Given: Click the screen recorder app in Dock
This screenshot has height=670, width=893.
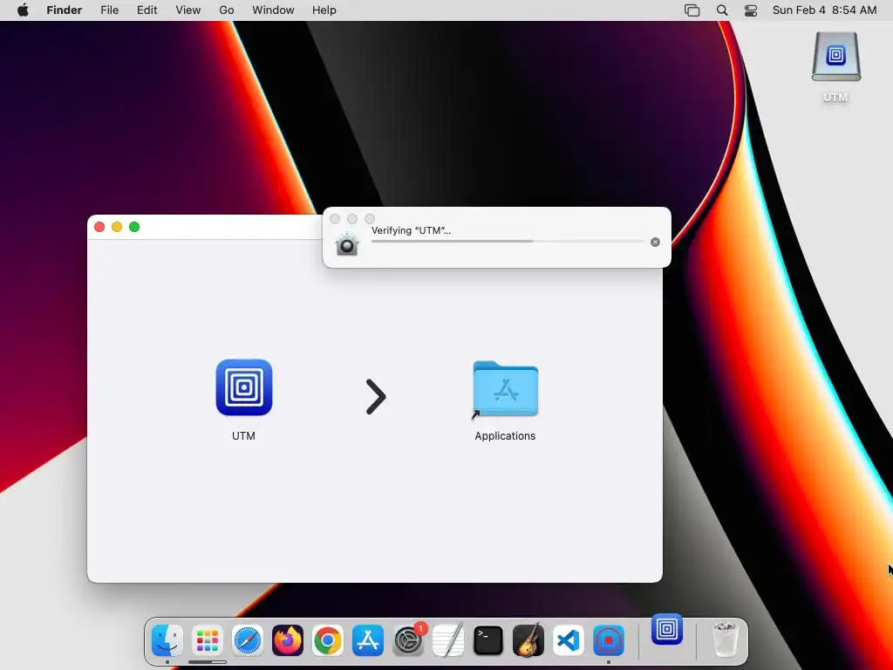Looking at the screenshot, I should click(x=609, y=640).
